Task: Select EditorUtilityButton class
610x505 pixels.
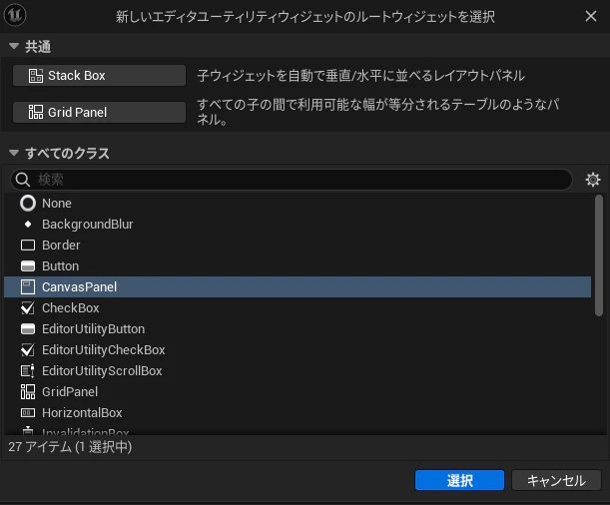Action: pyautogui.click(x=298, y=329)
